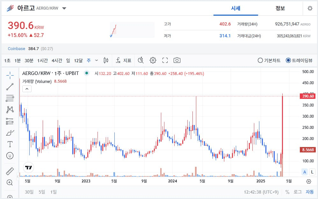The height and width of the screenshot is (199, 318).
Task: Collapse the Volume panel with the arrow
Action: point(27,89)
